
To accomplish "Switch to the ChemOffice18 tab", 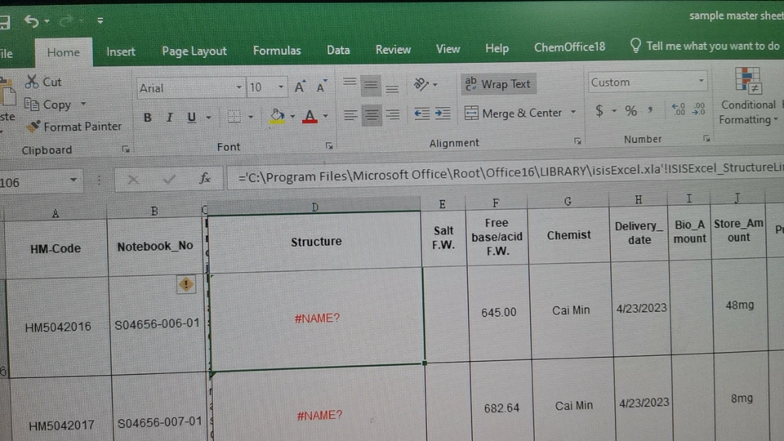I will [569, 47].
